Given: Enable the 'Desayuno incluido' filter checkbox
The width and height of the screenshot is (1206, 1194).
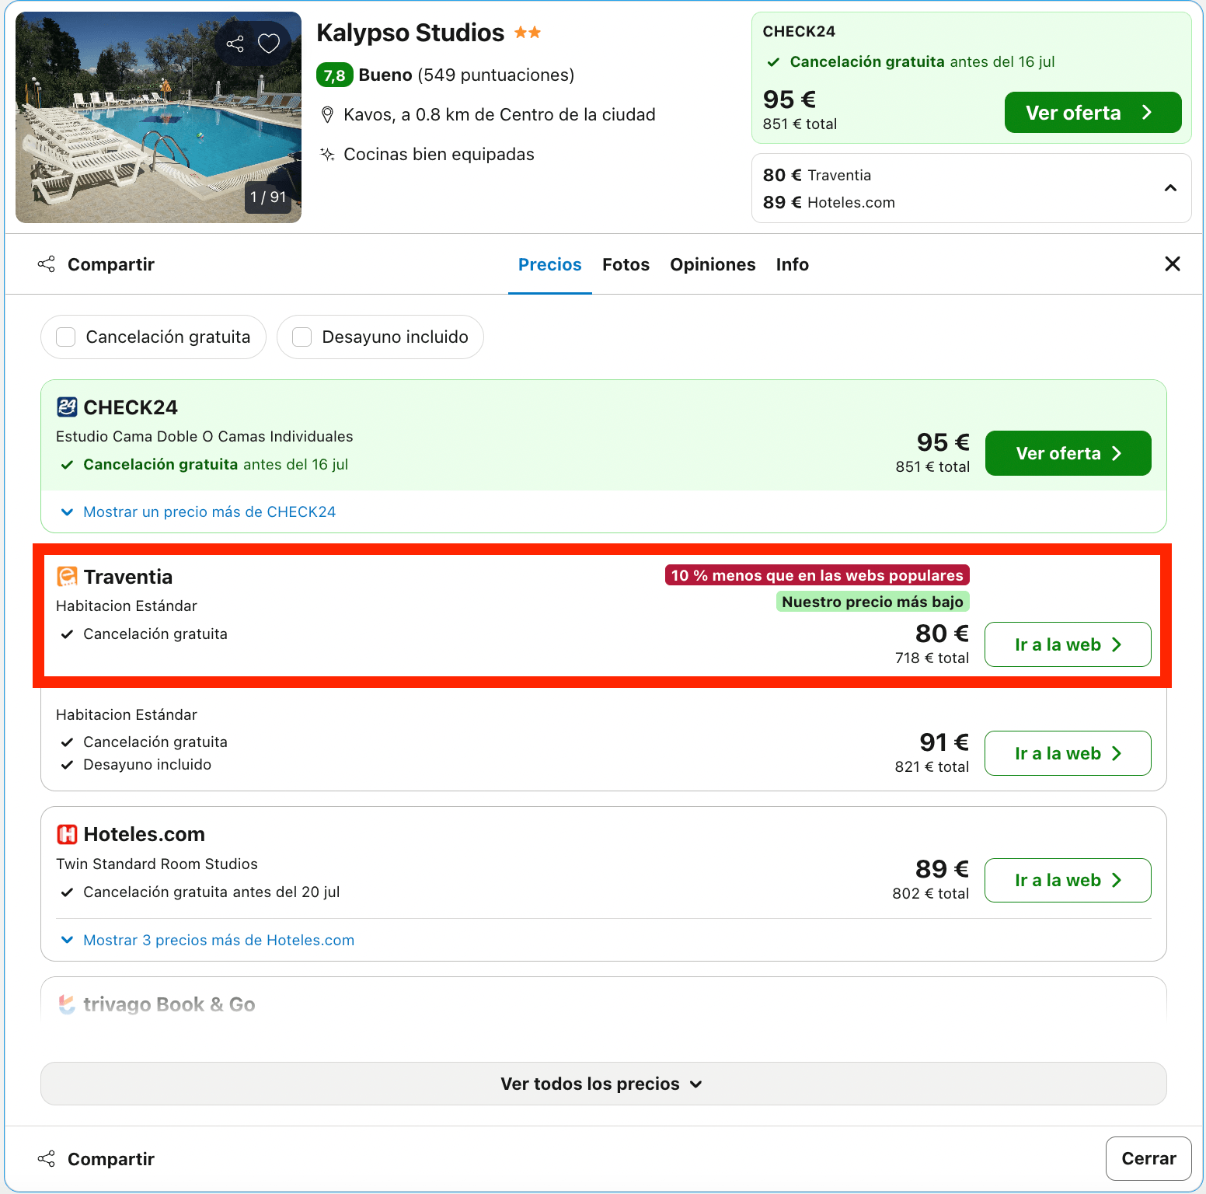Looking at the screenshot, I should tap(301, 337).
